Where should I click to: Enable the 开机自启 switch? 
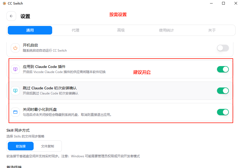(x=223, y=48)
